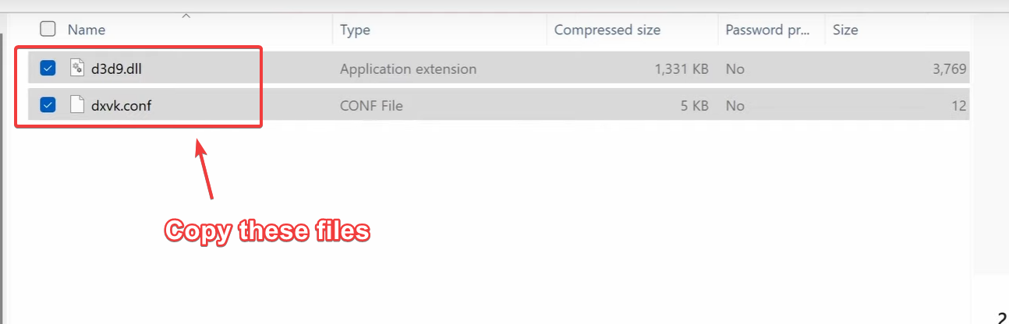Click the d3d9.dll file icon

pos(76,69)
